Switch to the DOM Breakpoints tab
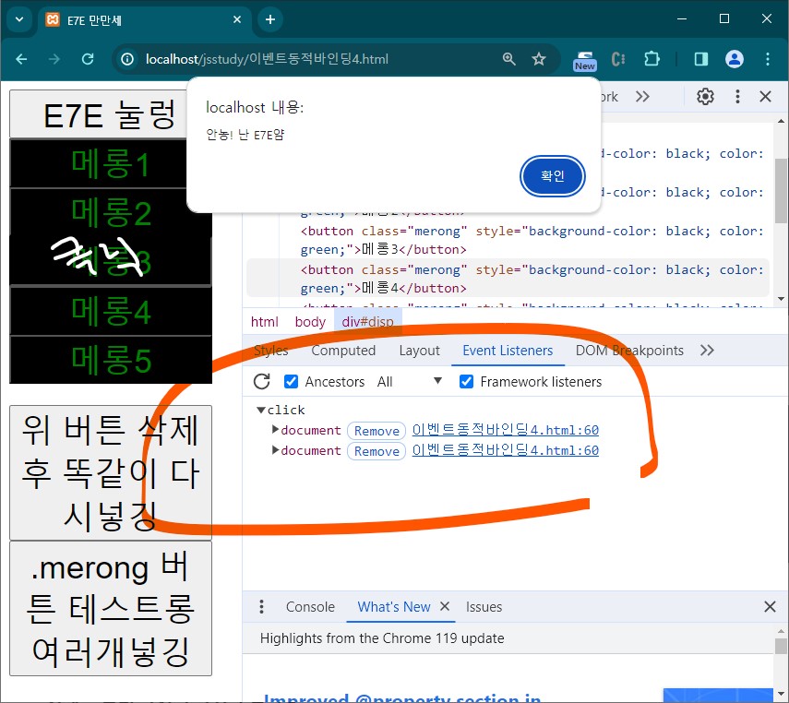The image size is (789, 703). pos(629,351)
